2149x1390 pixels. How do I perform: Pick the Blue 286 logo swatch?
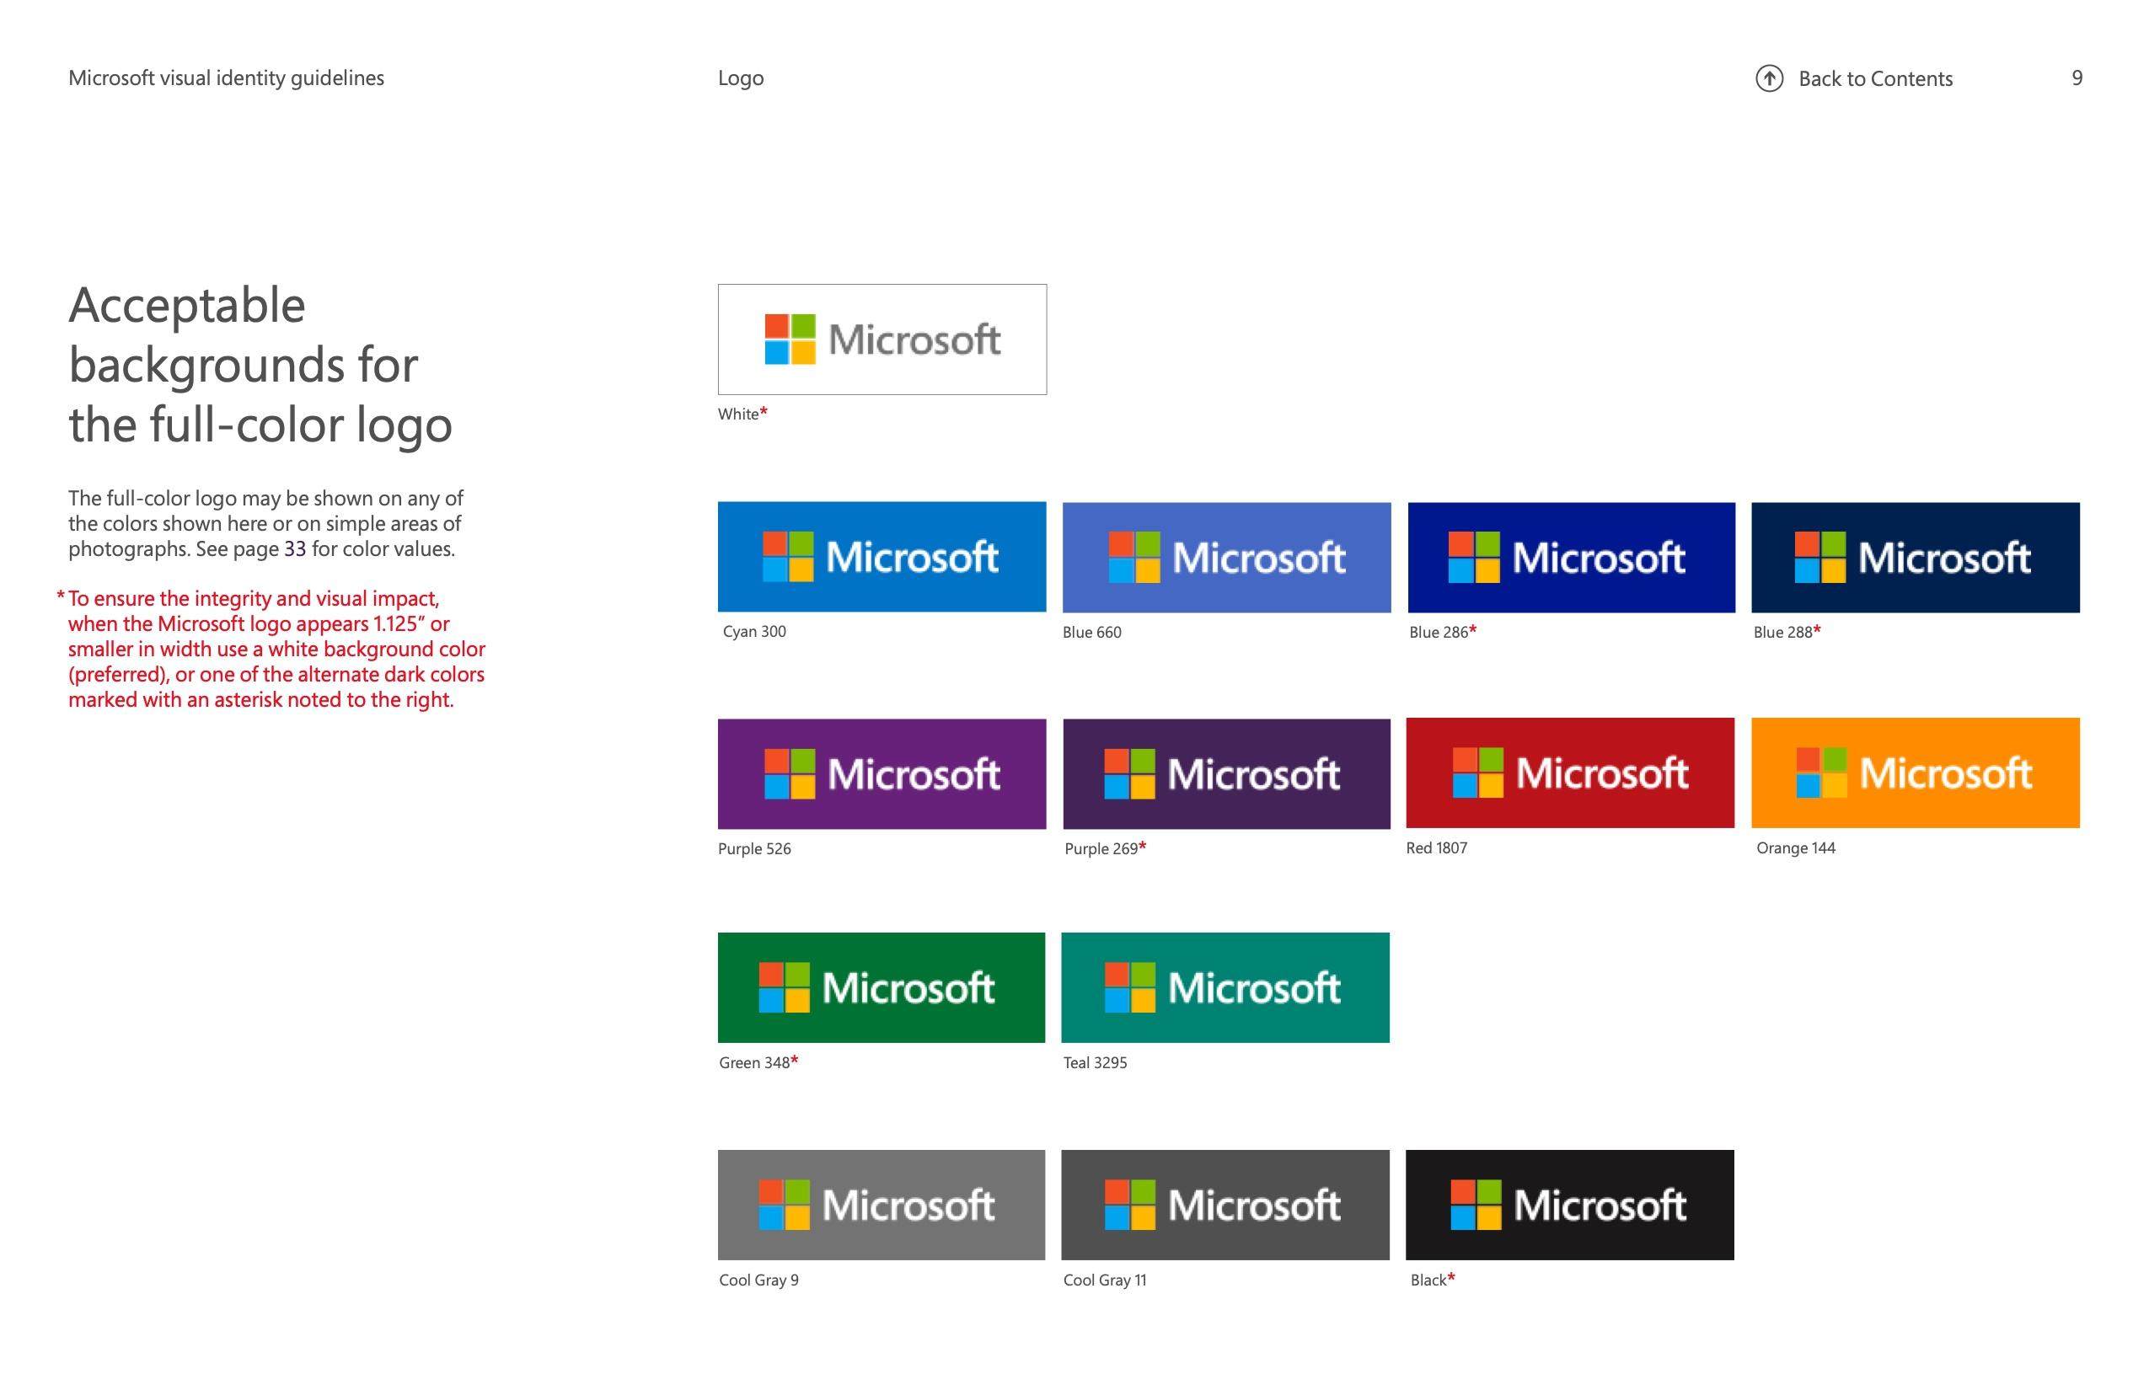(1571, 558)
